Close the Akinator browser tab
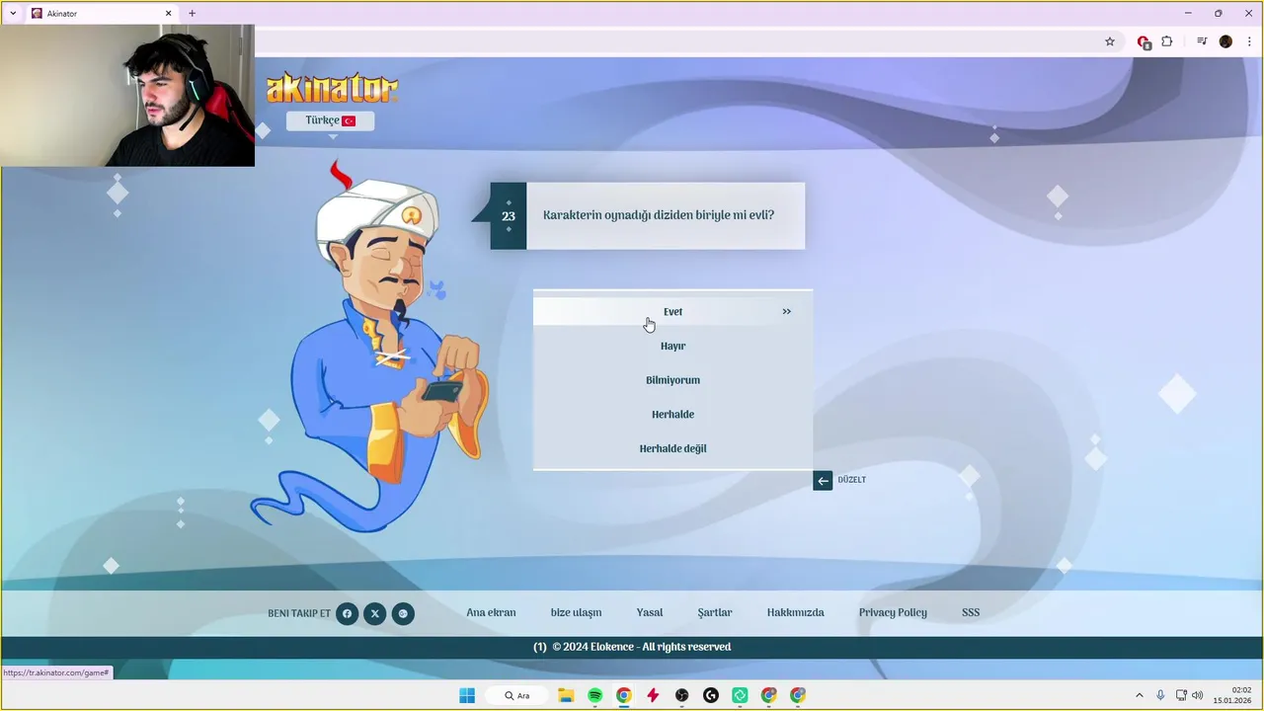 (x=168, y=14)
